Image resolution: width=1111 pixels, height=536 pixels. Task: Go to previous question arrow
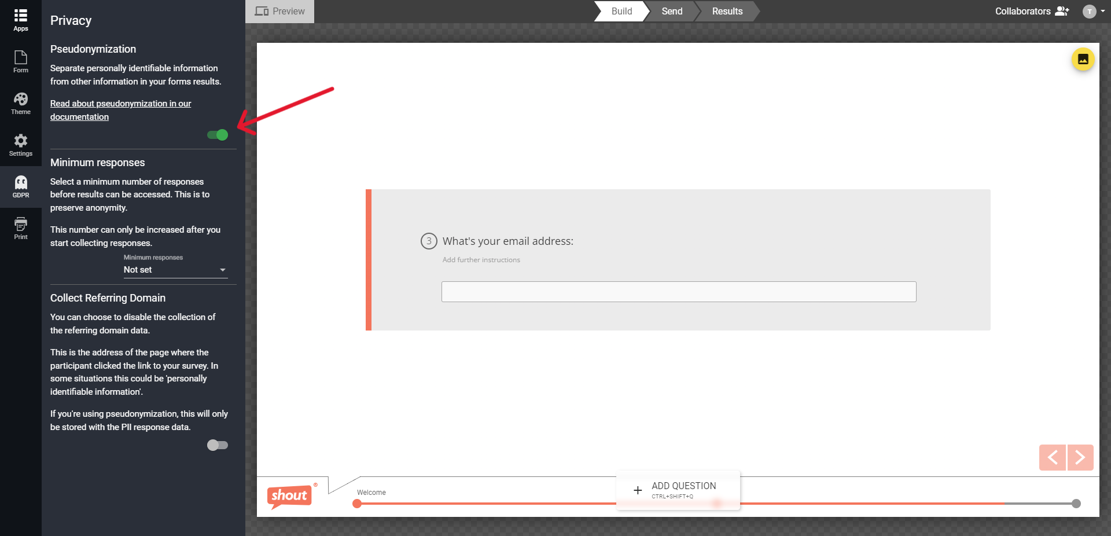pyautogui.click(x=1053, y=457)
